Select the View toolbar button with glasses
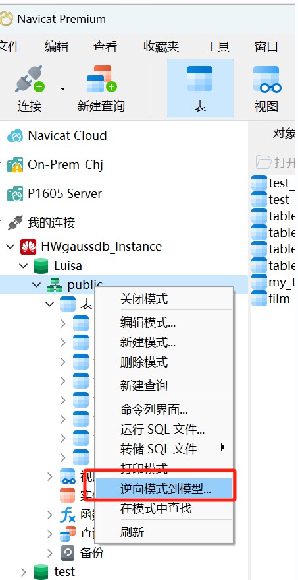This screenshot has width=298, height=580. click(266, 88)
